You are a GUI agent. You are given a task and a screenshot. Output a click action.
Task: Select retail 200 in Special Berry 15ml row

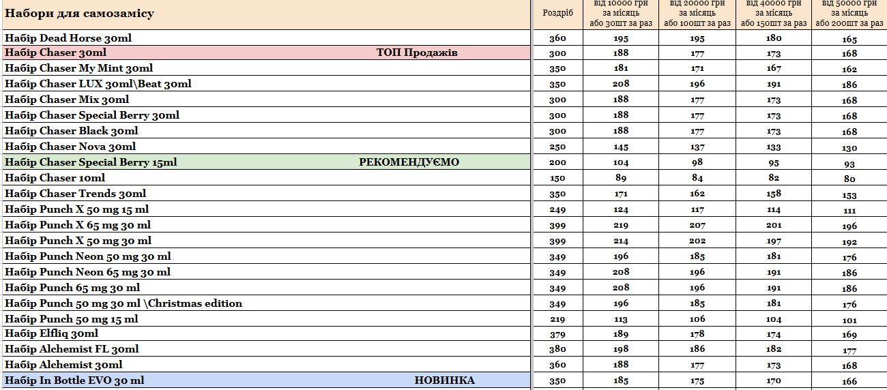pos(557,162)
